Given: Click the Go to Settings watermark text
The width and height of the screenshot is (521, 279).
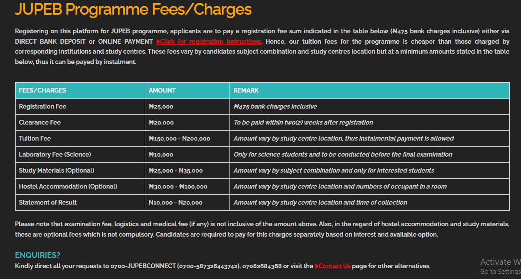Looking at the screenshot, I should 500,272.
